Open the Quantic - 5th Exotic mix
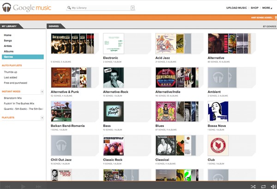This screenshot has width=277, height=189. pyautogui.click(x=24, y=109)
